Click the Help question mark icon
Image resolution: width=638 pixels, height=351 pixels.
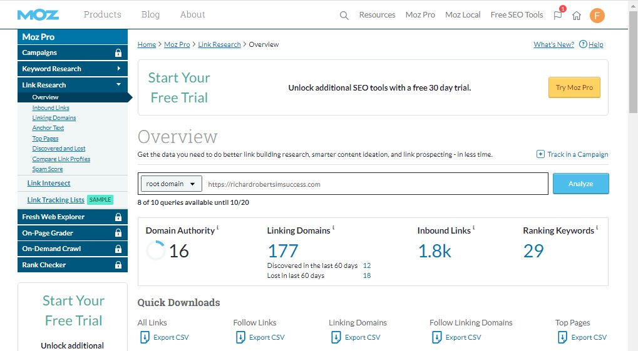point(583,44)
